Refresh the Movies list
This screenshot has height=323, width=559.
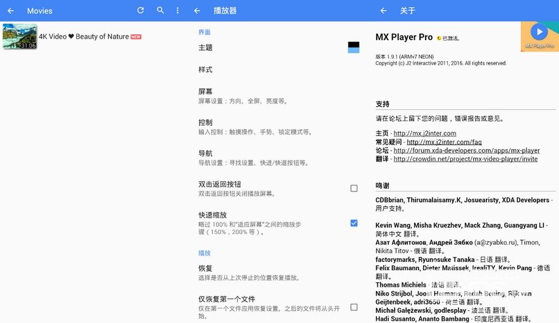click(x=140, y=10)
